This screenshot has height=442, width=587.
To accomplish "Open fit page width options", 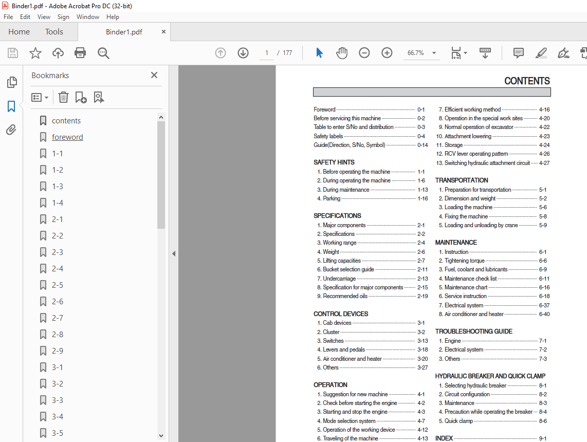I will point(459,53).
